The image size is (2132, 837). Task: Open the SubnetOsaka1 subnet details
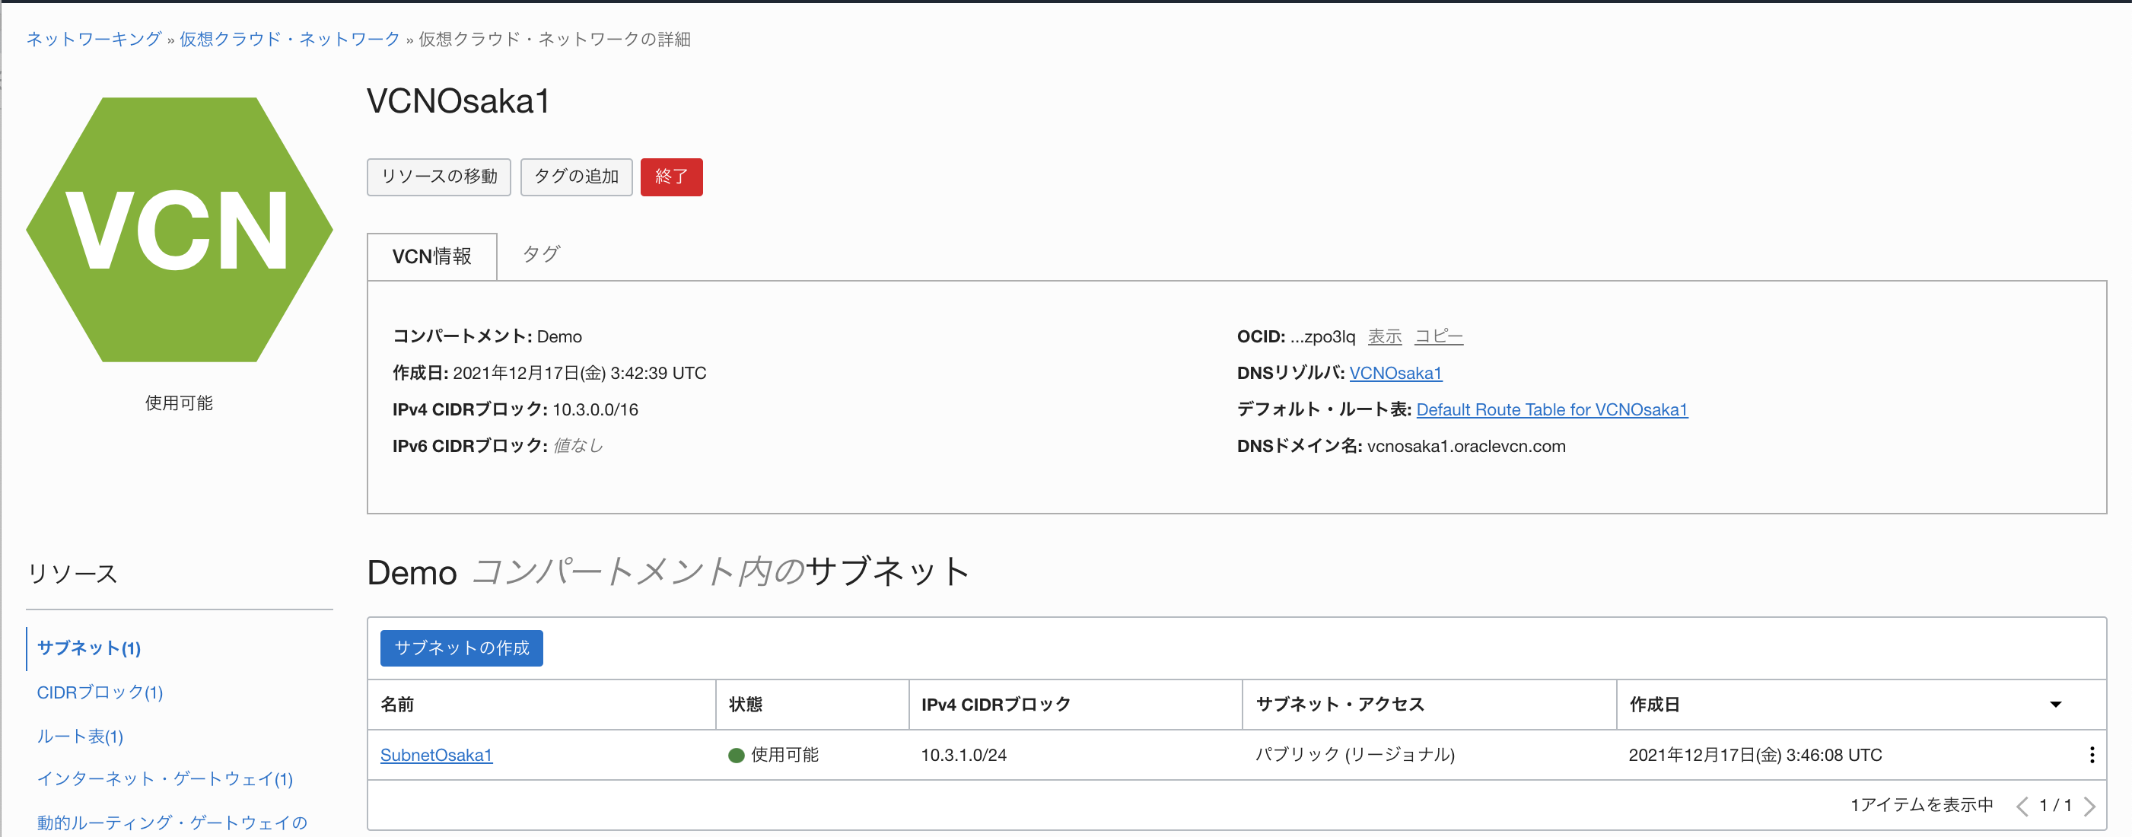(x=435, y=754)
